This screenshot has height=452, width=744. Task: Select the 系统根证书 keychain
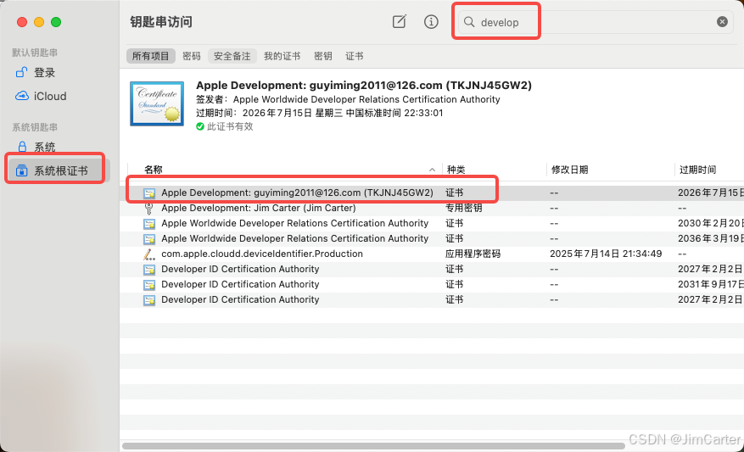click(59, 170)
